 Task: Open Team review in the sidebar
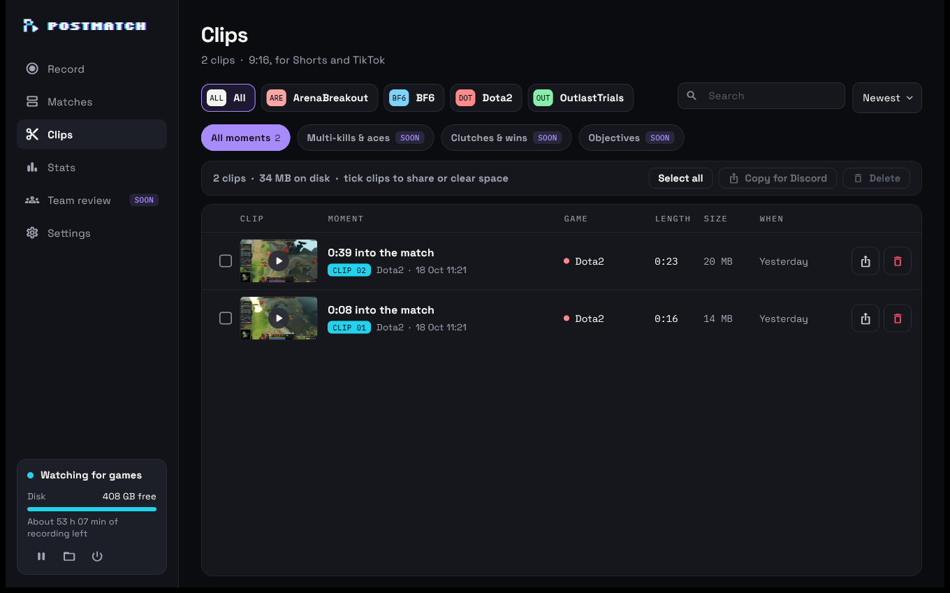click(x=92, y=200)
